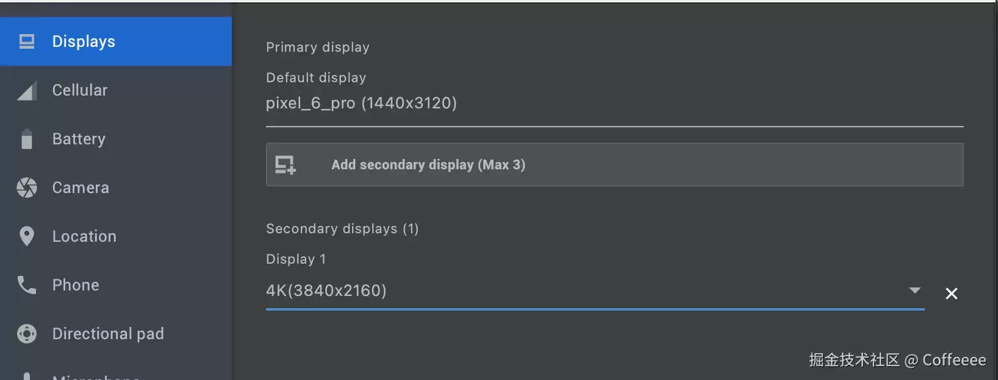
Task: Click the Camera shutter icon
Action: tap(27, 188)
